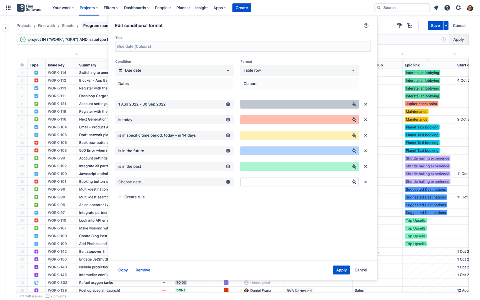This screenshot has height=300, width=480.
Task: Click the Title field showing 'Due date (Colours)'
Action: (242, 46)
